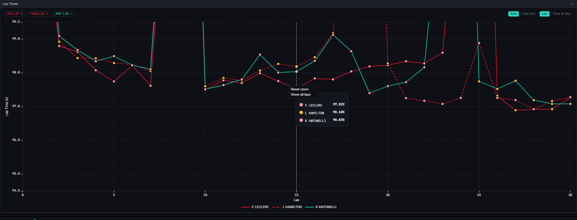The width and height of the screenshot is (577, 220).
Task: Switch x-axis to Time of day
Action: [562, 14]
